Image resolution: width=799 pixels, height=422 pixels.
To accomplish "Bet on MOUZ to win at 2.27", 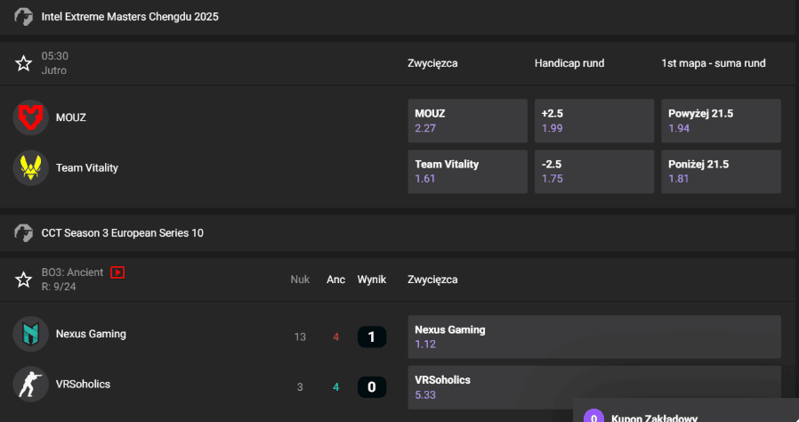I will (467, 121).
